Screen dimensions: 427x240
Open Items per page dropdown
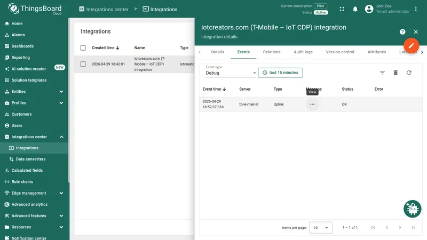tap(321, 228)
